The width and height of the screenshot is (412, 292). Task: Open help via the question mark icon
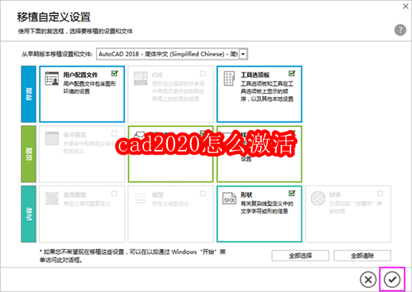pos(400,30)
